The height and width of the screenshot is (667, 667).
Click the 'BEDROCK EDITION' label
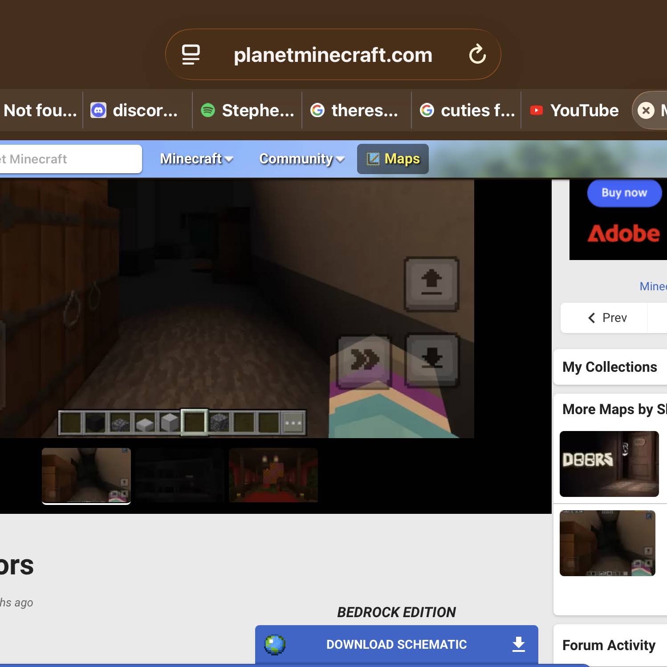[396, 612]
